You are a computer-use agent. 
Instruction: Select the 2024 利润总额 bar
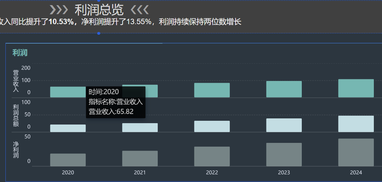(x=356, y=124)
